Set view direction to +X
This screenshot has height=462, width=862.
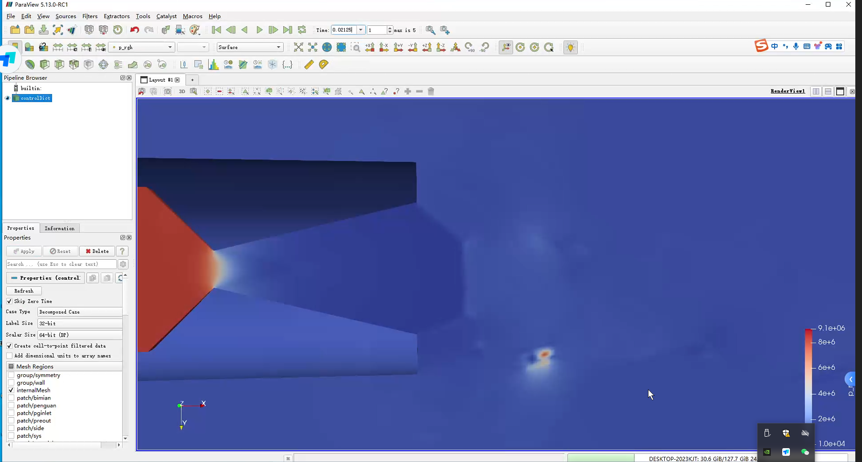coord(370,47)
